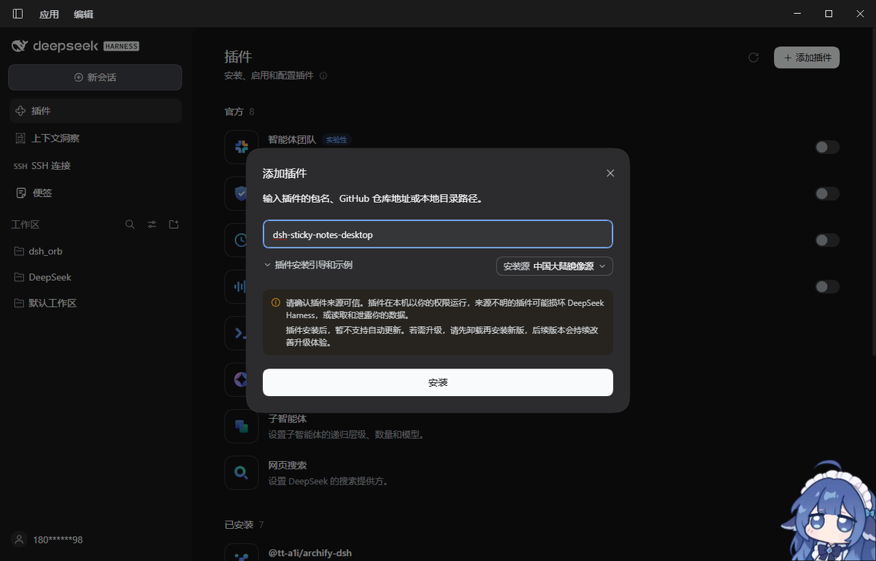Search workspaces with the magnifier icon

pyautogui.click(x=130, y=225)
